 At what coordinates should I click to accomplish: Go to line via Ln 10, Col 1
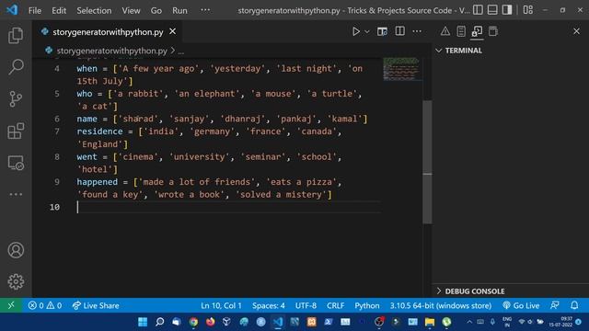click(x=221, y=305)
